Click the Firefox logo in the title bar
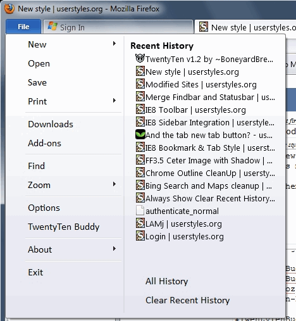Viewport: 296px width, 321px height. point(9,9)
